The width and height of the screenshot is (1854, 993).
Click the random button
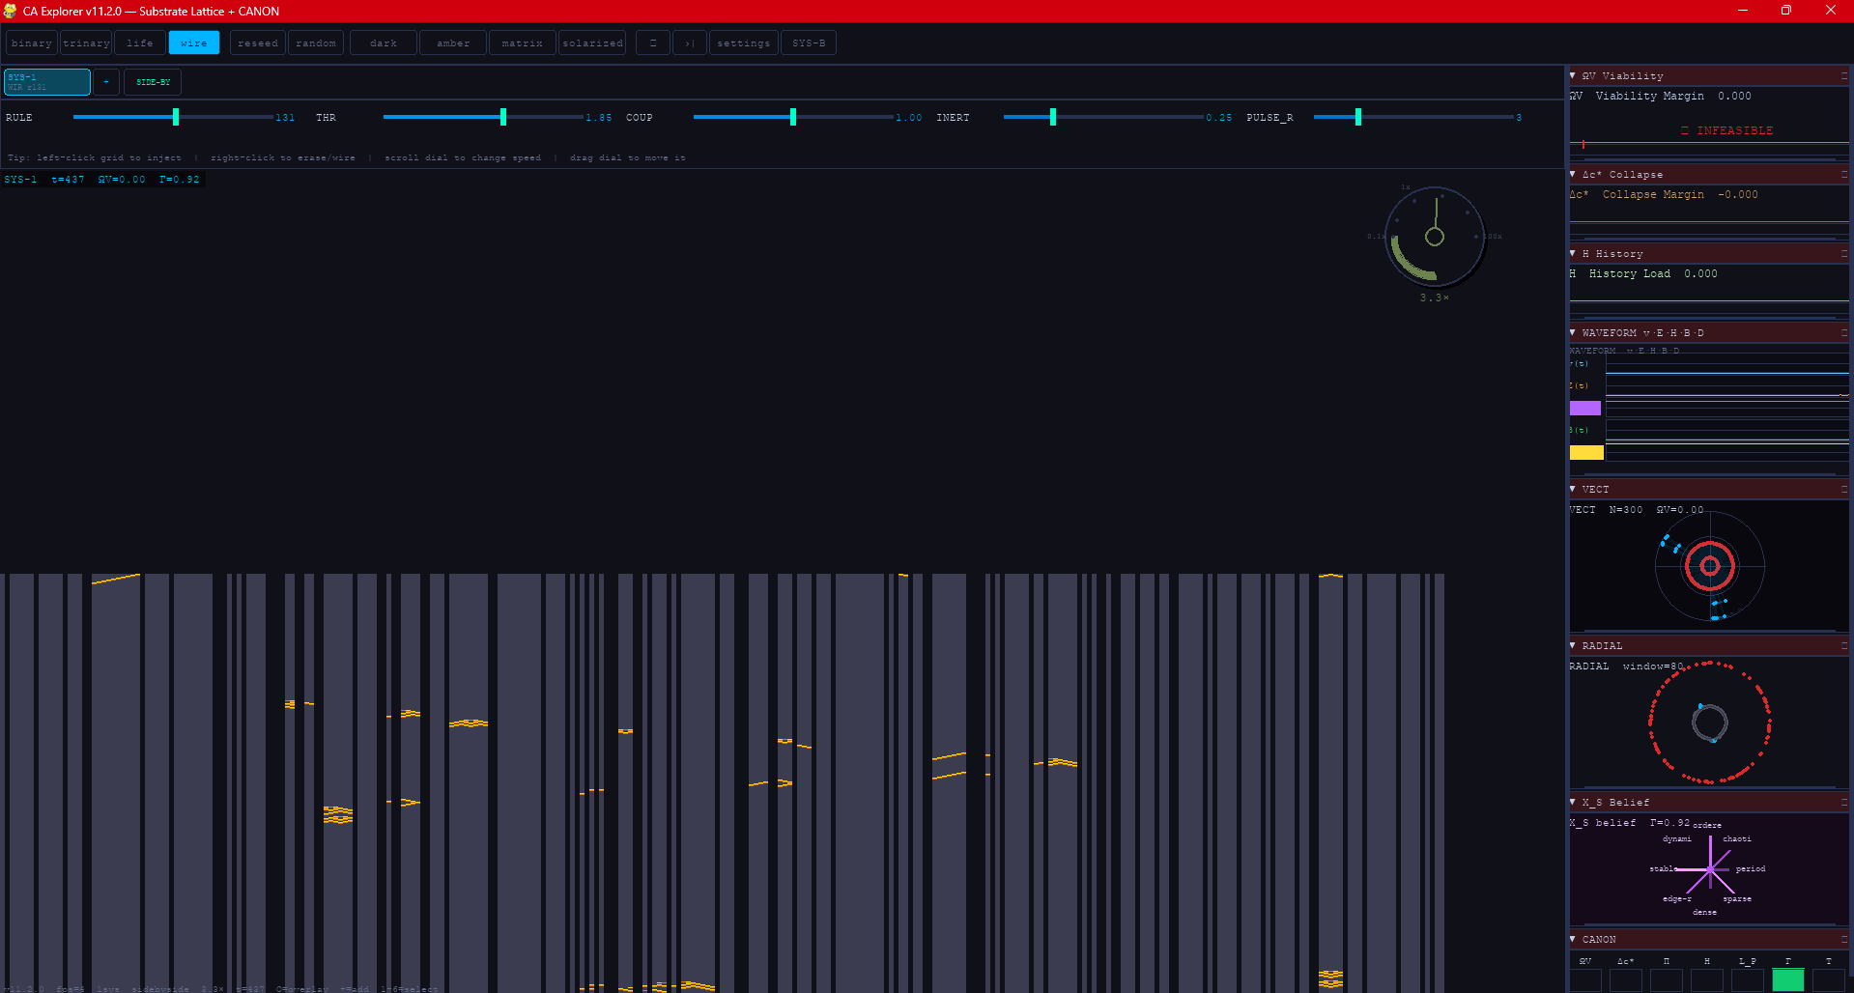tap(316, 43)
